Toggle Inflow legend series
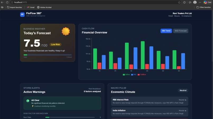The image size is (213, 119). (126, 75)
